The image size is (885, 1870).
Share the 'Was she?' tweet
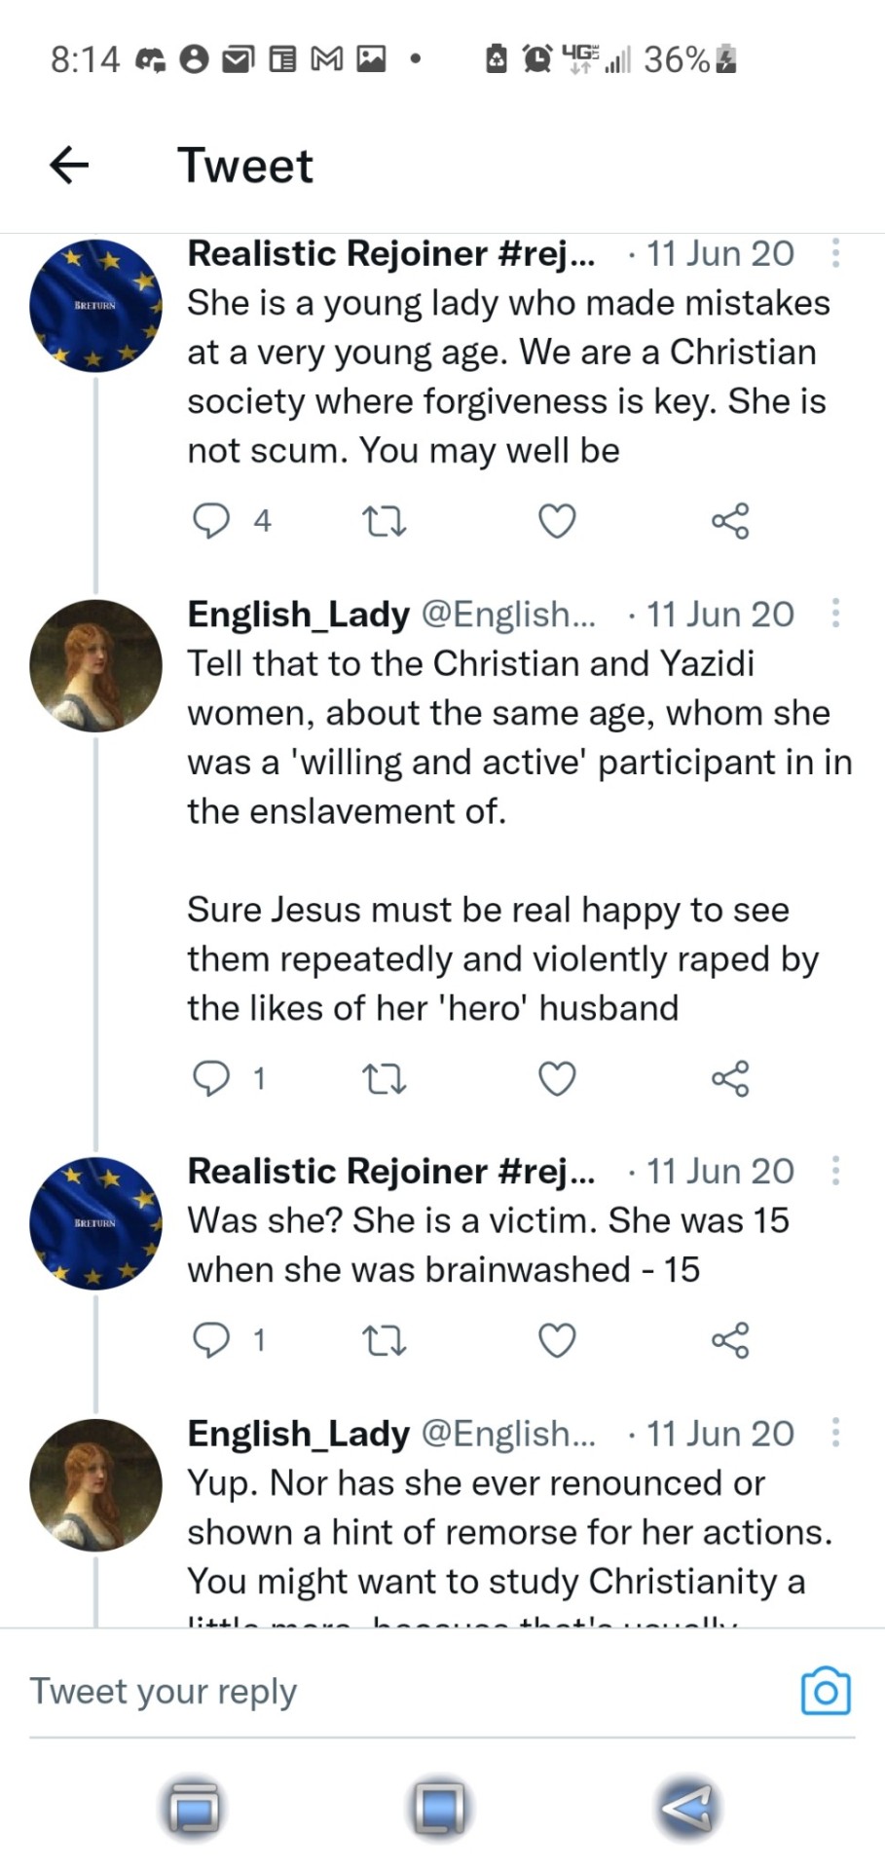(x=730, y=1340)
